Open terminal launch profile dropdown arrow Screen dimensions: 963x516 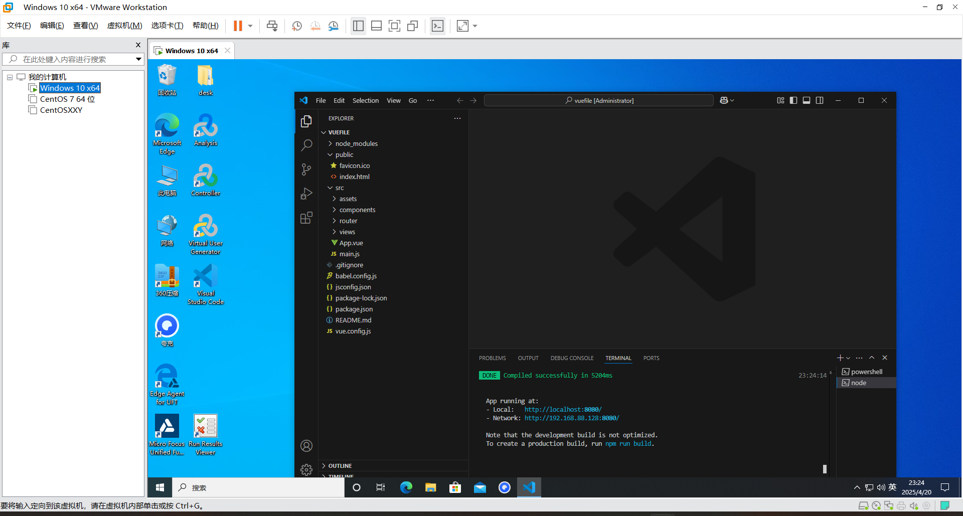848,358
